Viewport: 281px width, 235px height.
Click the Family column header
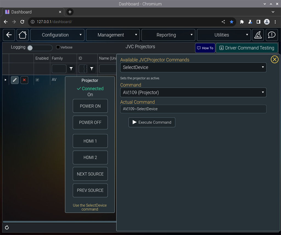coord(57,58)
